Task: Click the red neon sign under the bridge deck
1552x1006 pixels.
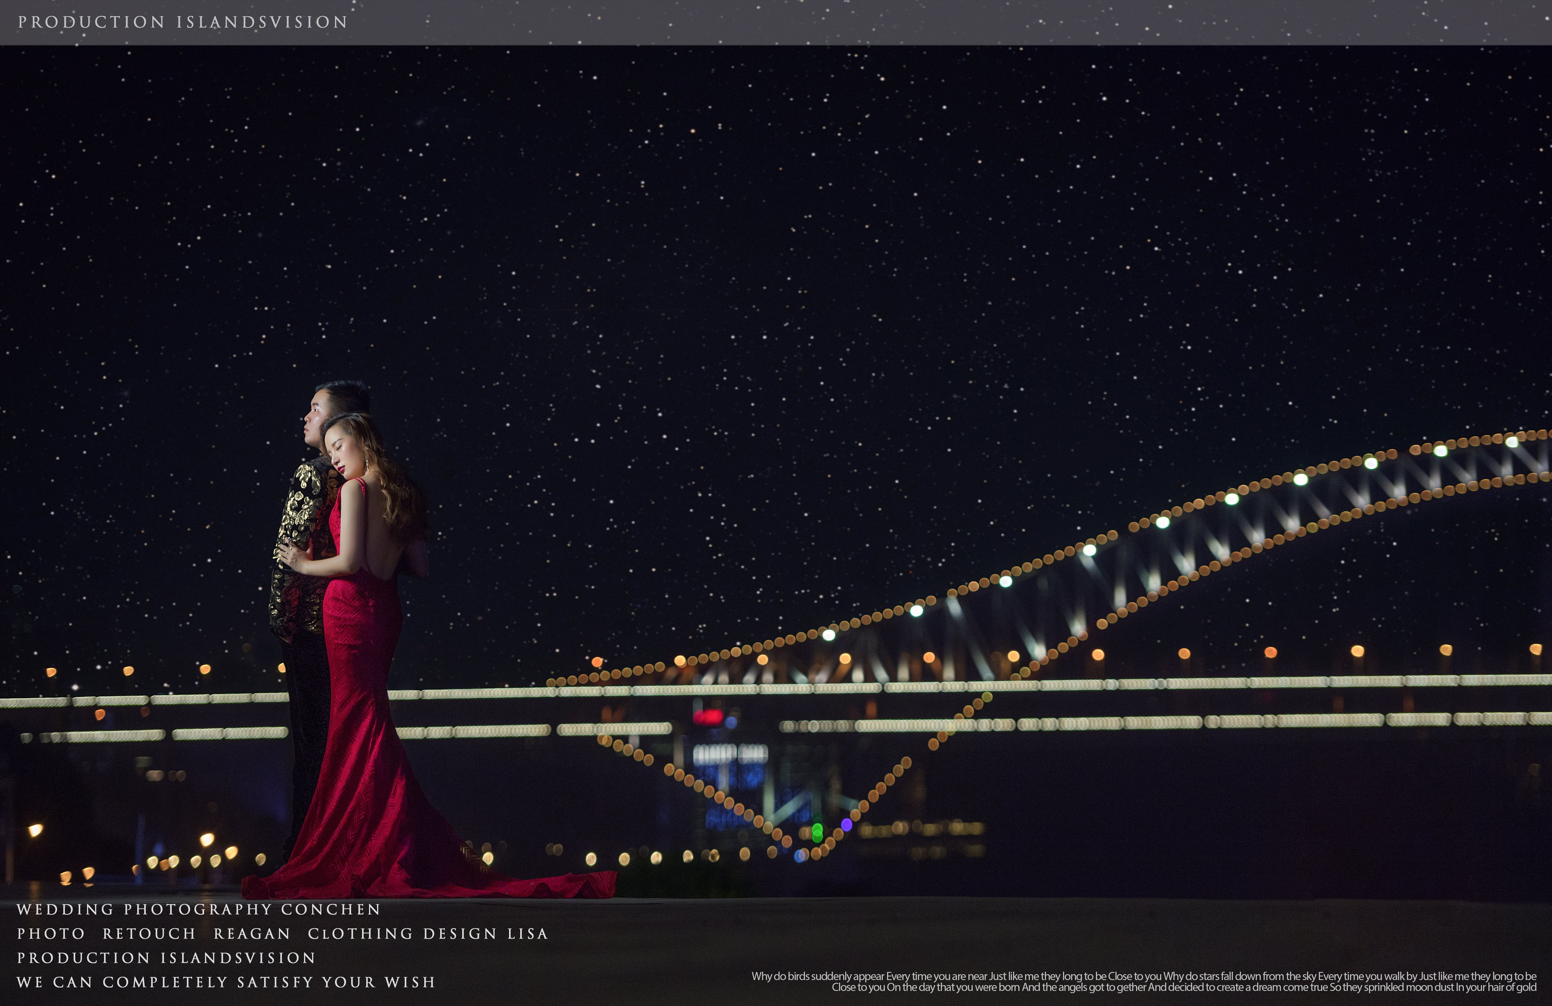Action: click(x=708, y=717)
